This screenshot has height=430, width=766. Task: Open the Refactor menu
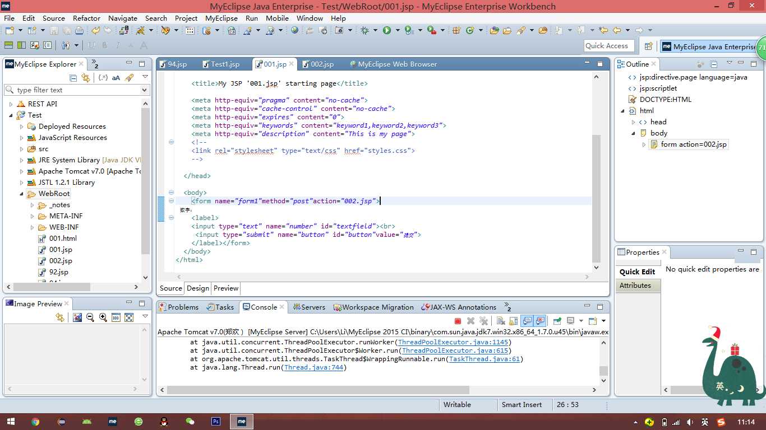click(x=86, y=18)
